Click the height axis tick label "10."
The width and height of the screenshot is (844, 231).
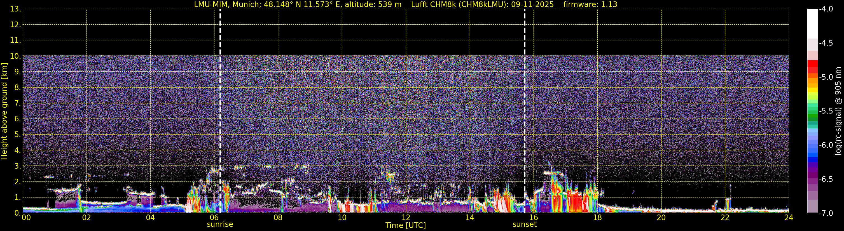click(x=15, y=56)
